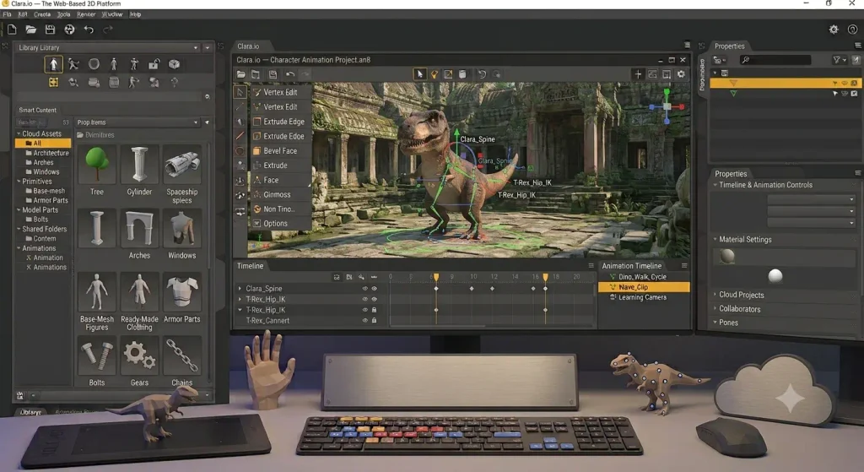The width and height of the screenshot is (864, 472).
Task: Activate the arrow select tool in viewport toolbar
Action: click(x=420, y=74)
